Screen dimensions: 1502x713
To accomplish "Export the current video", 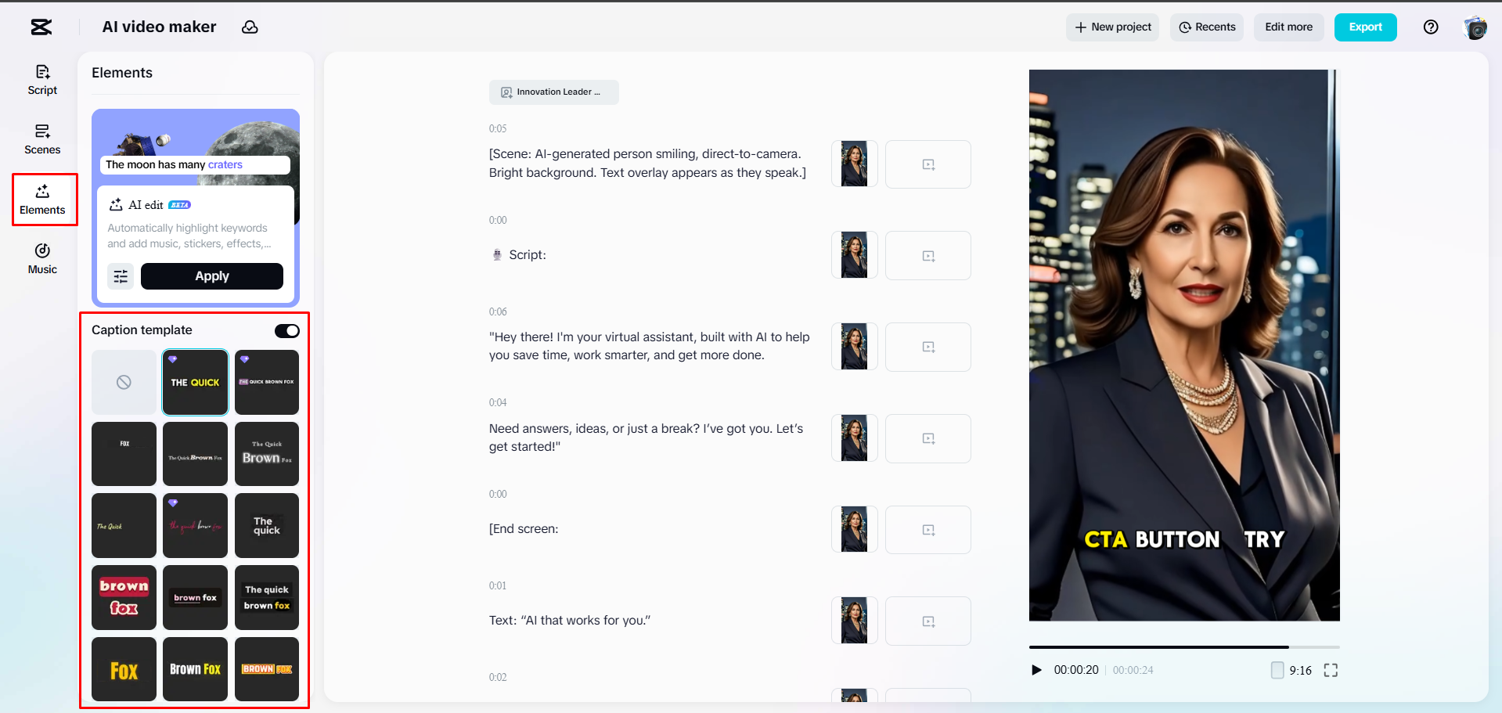I will point(1365,27).
